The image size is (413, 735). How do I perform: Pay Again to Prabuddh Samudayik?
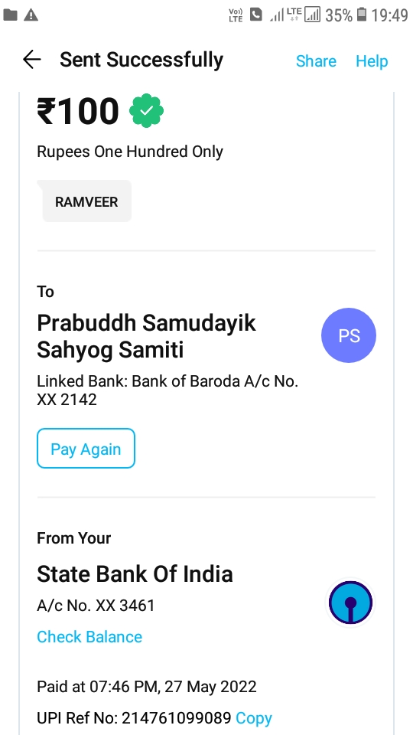(x=86, y=449)
